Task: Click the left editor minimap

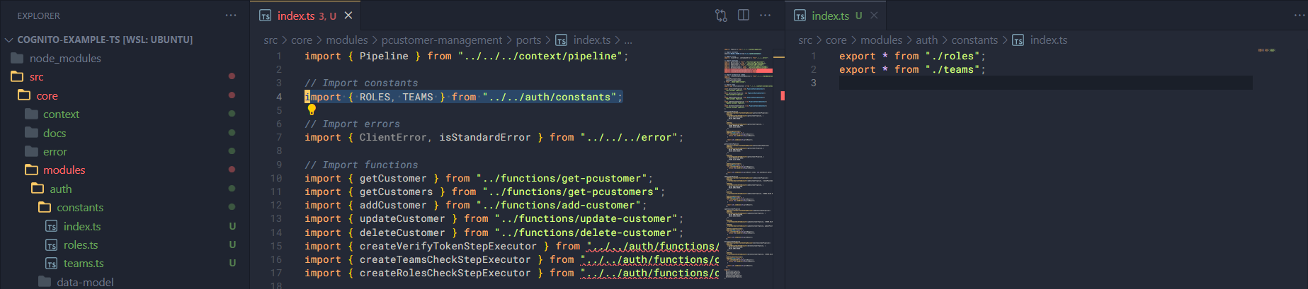Action: [x=748, y=163]
